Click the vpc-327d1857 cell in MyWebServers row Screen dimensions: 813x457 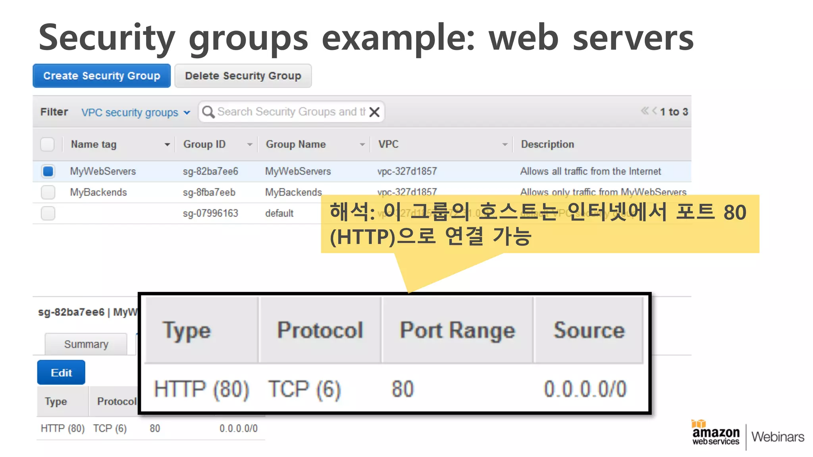[x=407, y=171]
